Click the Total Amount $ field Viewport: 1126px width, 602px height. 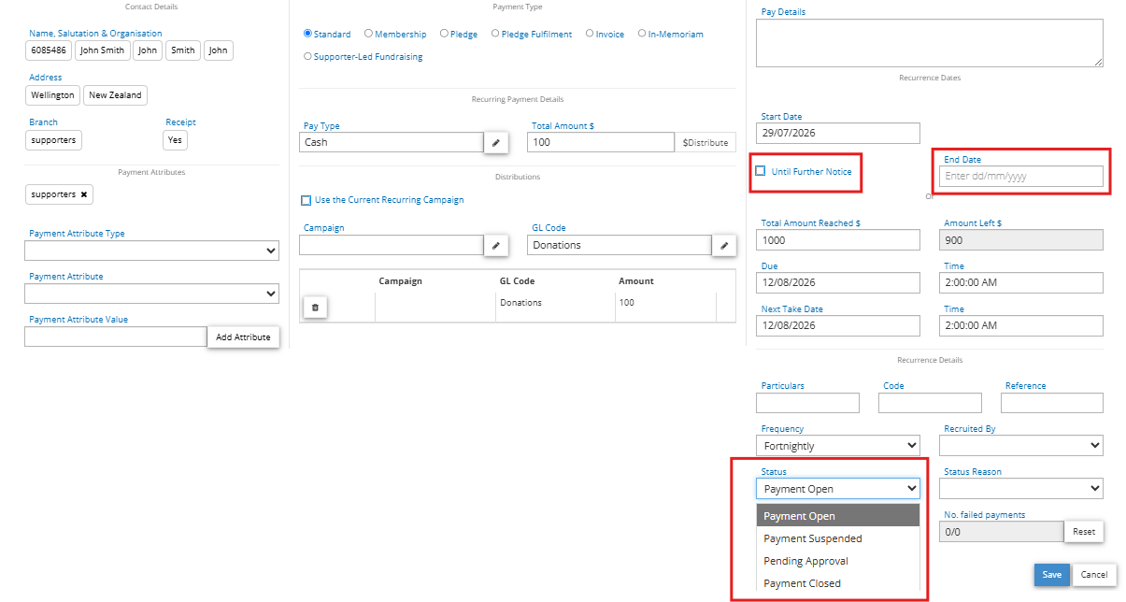tap(601, 142)
